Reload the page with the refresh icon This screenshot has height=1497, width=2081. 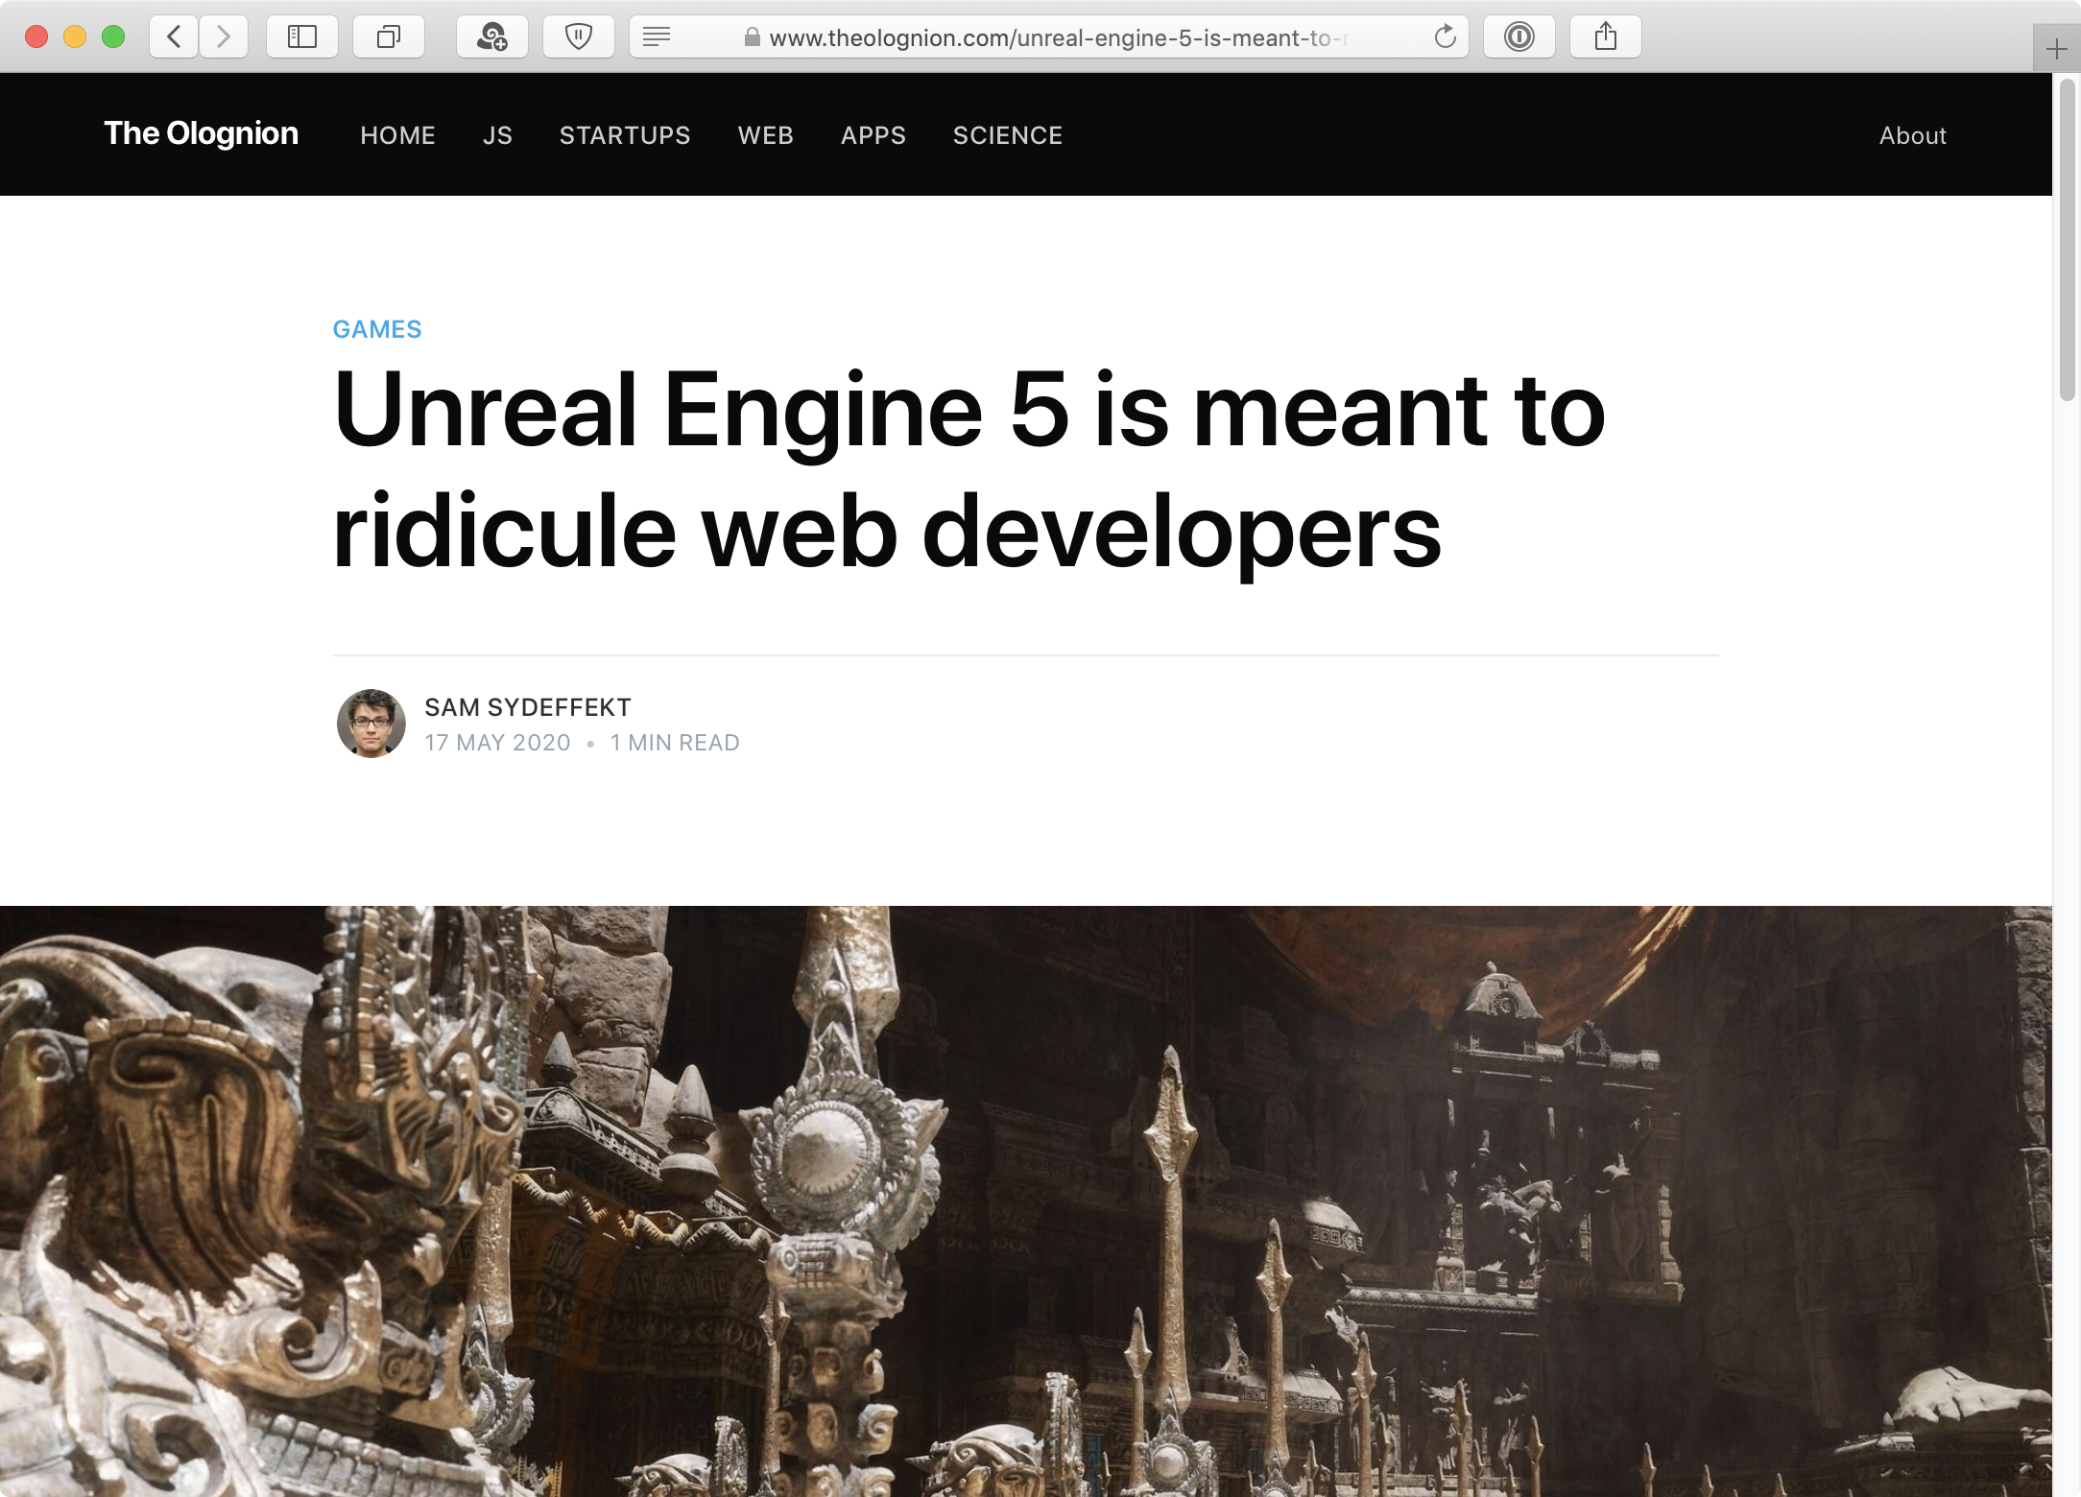[x=1445, y=37]
